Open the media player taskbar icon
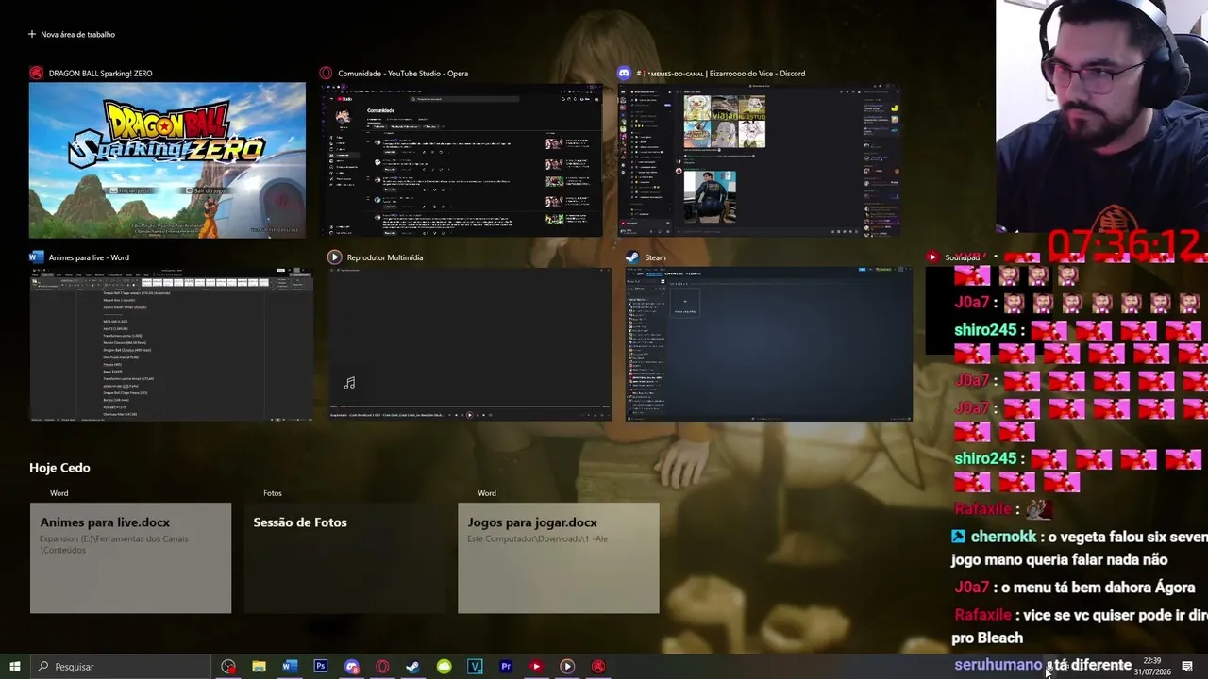The image size is (1208, 679). coord(567,667)
